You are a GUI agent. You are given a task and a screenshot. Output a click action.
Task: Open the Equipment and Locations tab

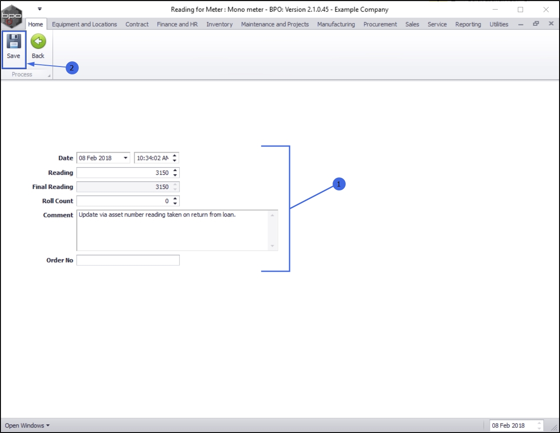(x=84, y=24)
